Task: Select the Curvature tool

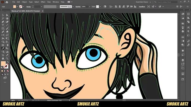Action: (x=7, y=22)
